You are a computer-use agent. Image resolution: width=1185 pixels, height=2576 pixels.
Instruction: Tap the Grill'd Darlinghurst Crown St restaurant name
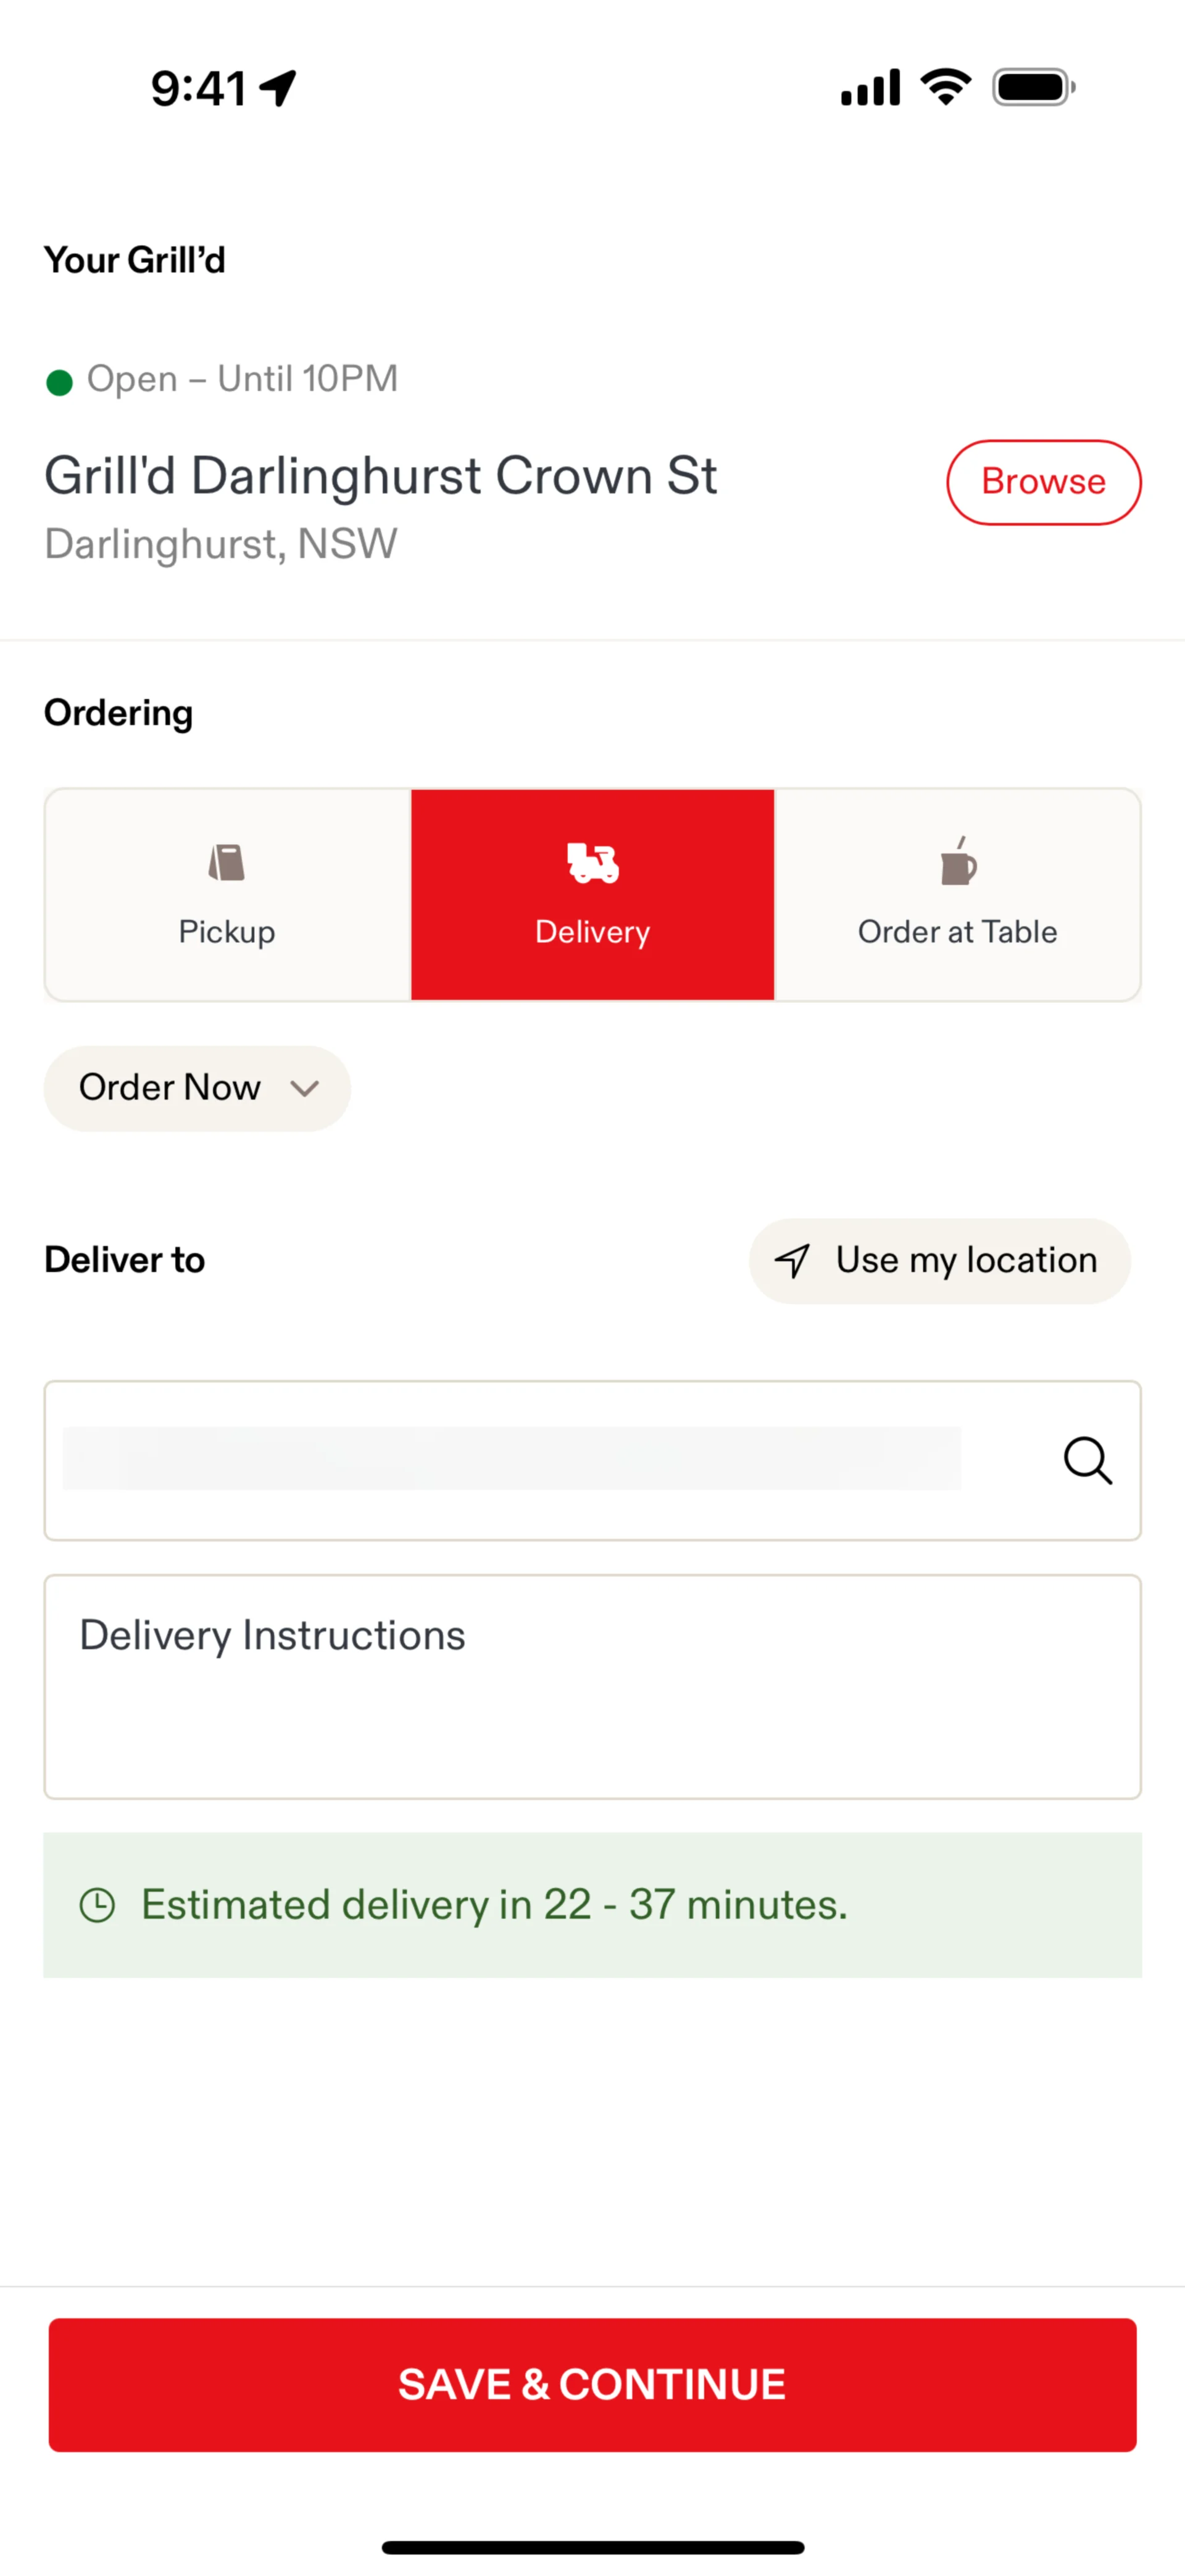(381, 476)
